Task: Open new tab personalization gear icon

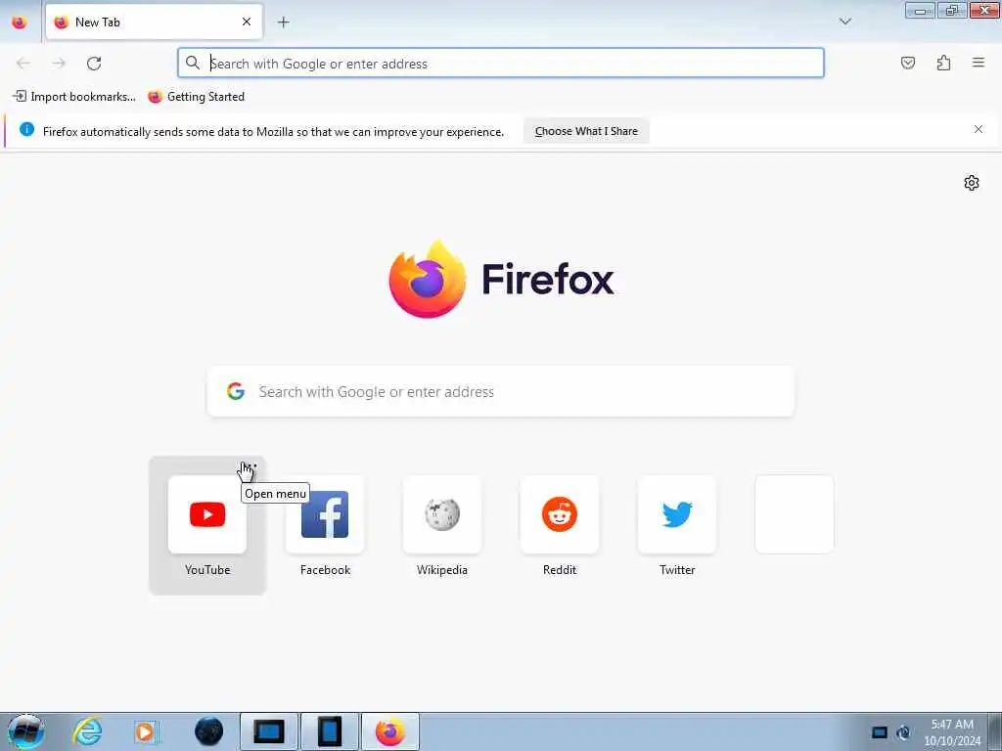Action: 972,183
